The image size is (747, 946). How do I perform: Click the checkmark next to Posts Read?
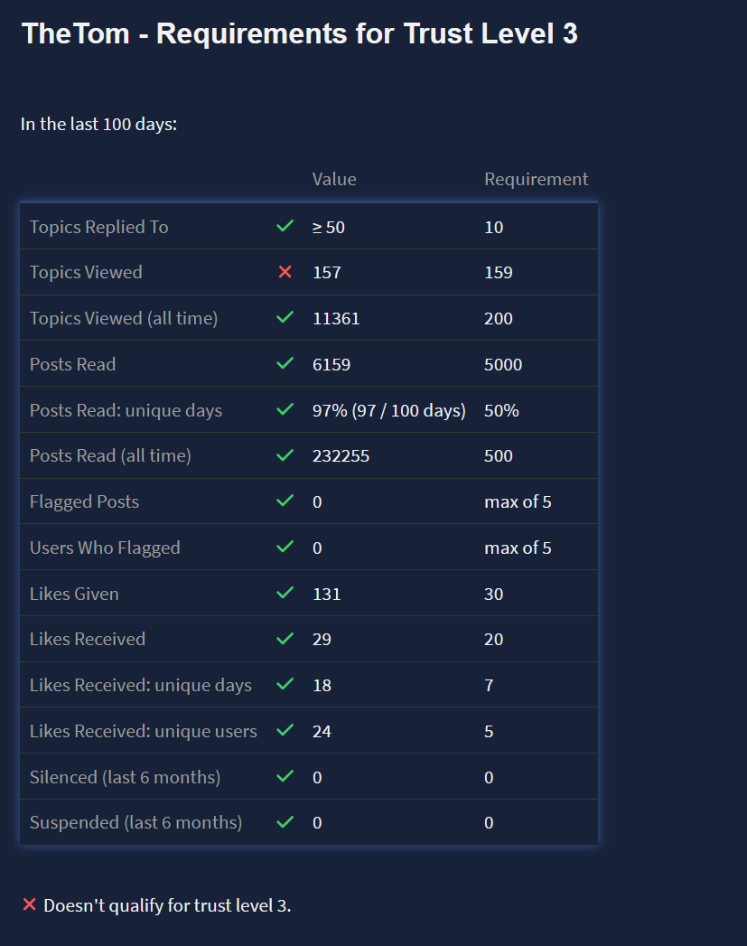click(285, 364)
